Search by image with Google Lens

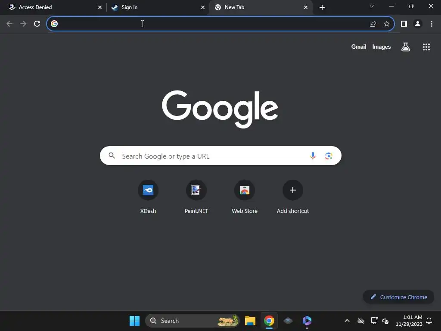tap(329, 156)
